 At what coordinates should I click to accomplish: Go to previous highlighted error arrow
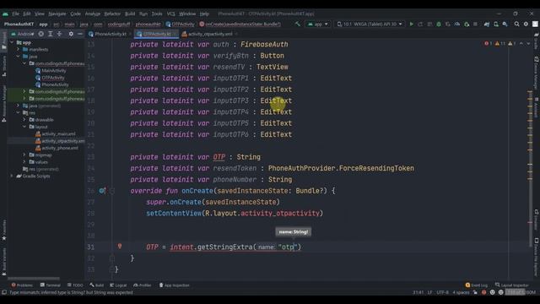[x=521, y=43]
